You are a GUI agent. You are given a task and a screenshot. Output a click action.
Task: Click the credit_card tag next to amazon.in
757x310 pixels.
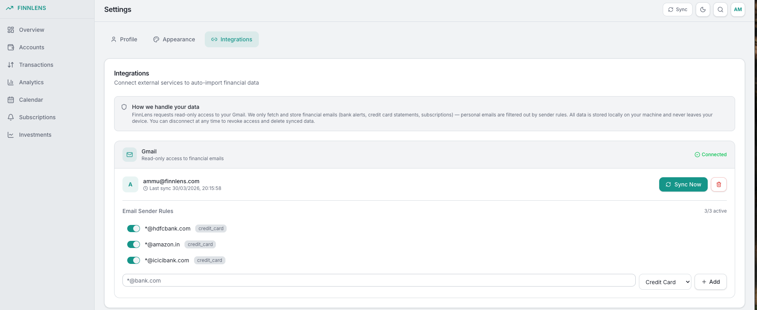click(200, 244)
